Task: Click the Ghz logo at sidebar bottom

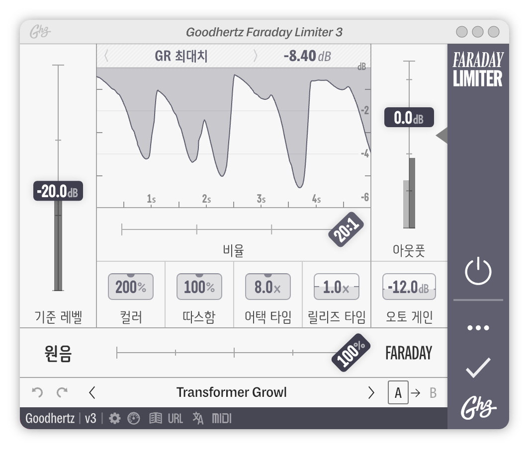Action: (478, 408)
